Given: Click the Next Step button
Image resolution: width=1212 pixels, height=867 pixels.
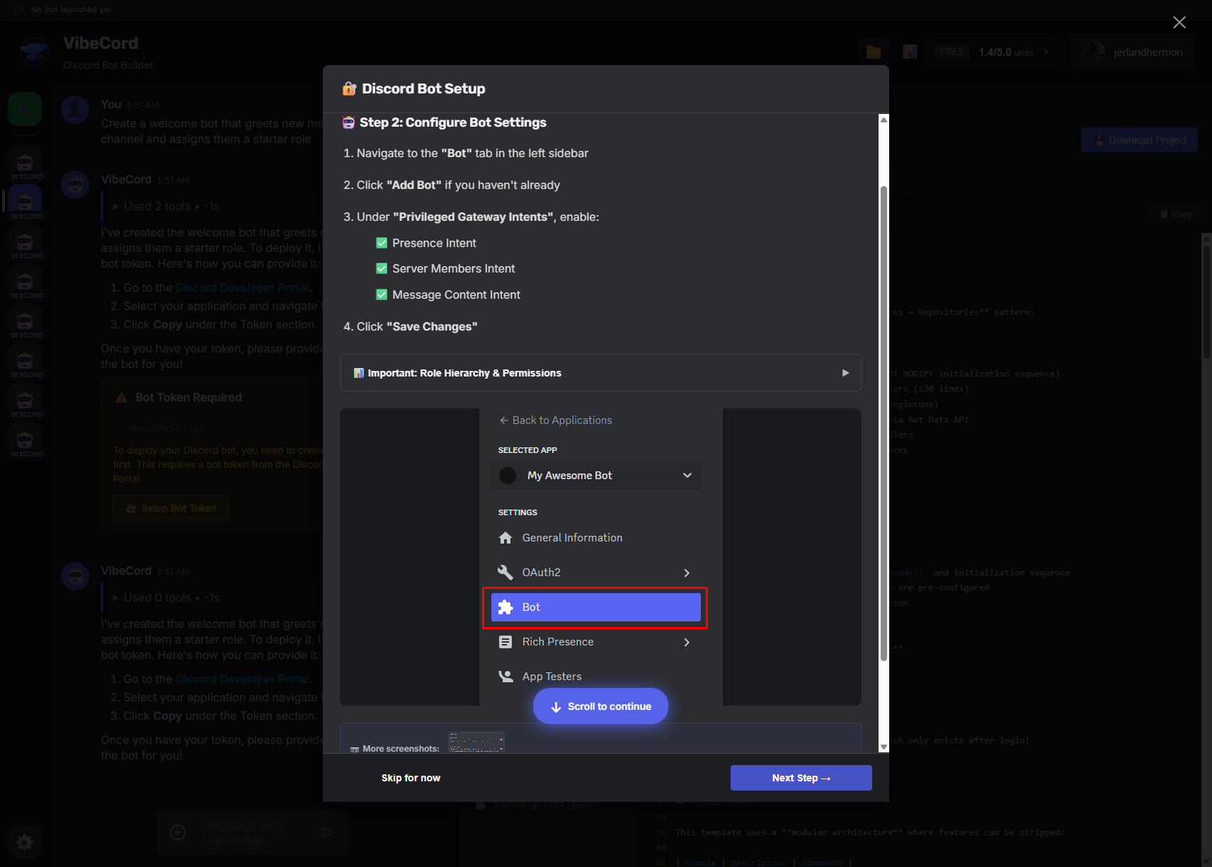Looking at the screenshot, I should (x=801, y=778).
